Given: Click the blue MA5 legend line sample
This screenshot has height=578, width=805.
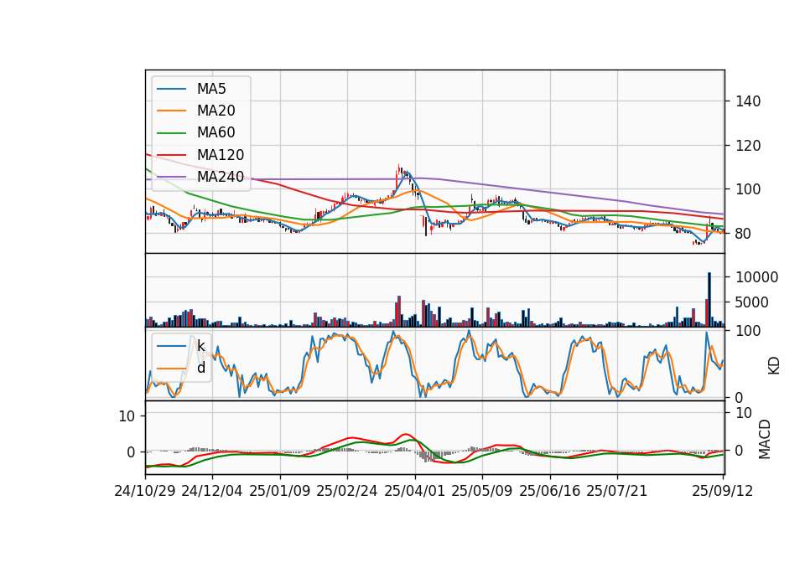Looking at the screenshot, I should point(171,89).
